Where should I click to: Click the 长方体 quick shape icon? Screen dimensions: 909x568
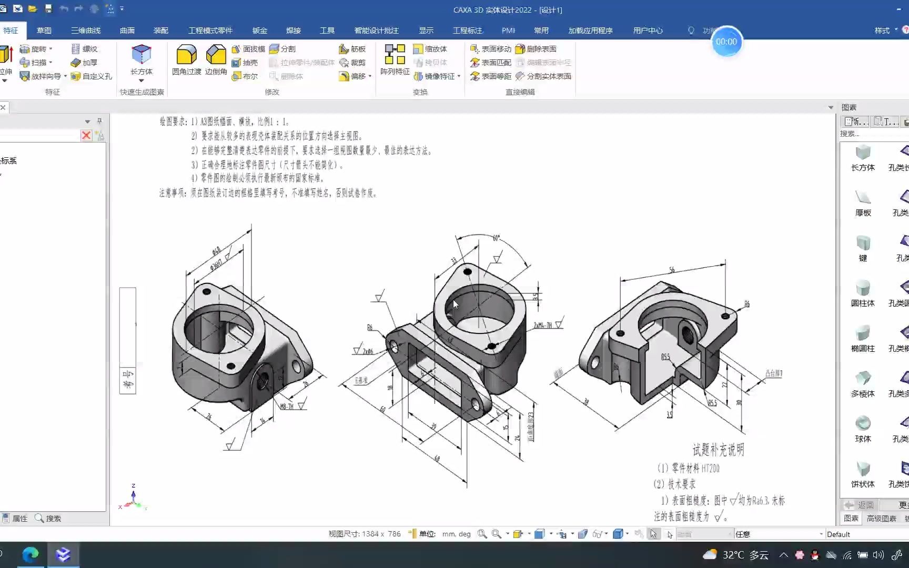click(141, 54)
